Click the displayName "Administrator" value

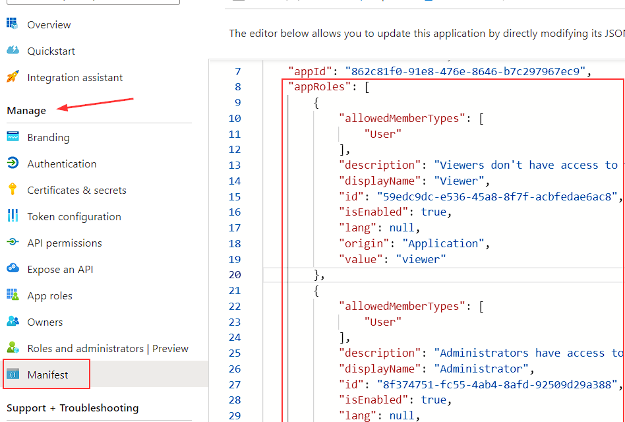coord(483,369)
